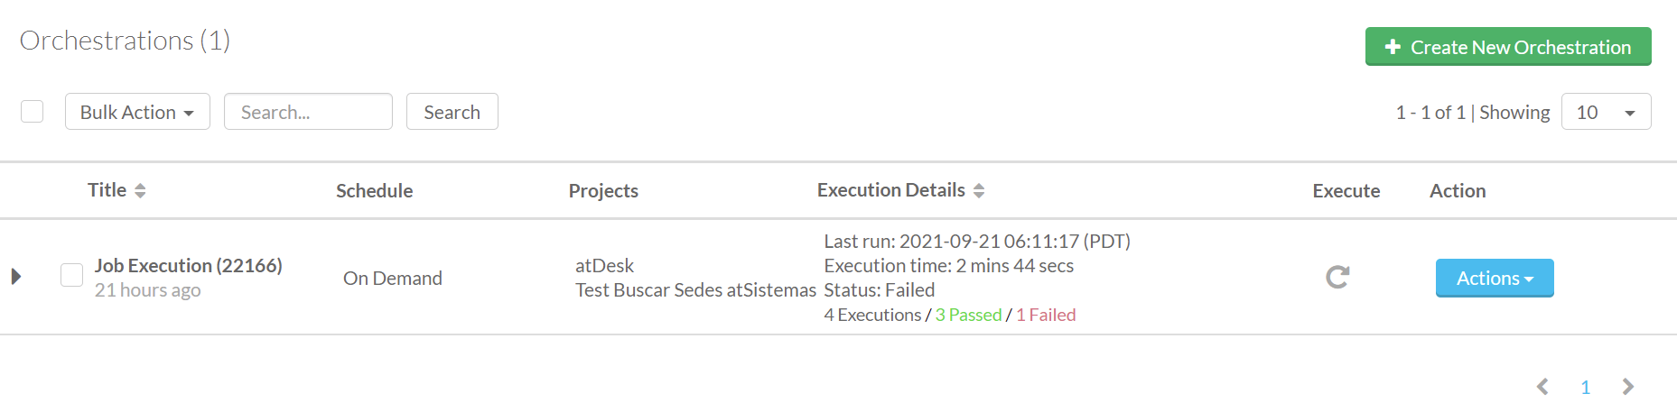The width and height of the screenshot is (1677, 412).
Task: Click the Execution Details sort arrows
Action: [x=979, y=190]
